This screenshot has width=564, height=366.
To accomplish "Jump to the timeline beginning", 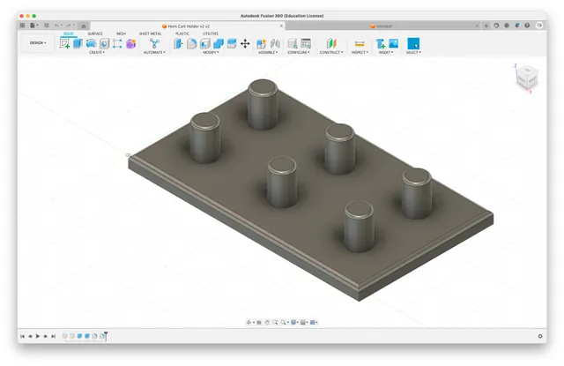I will [22, 336].
